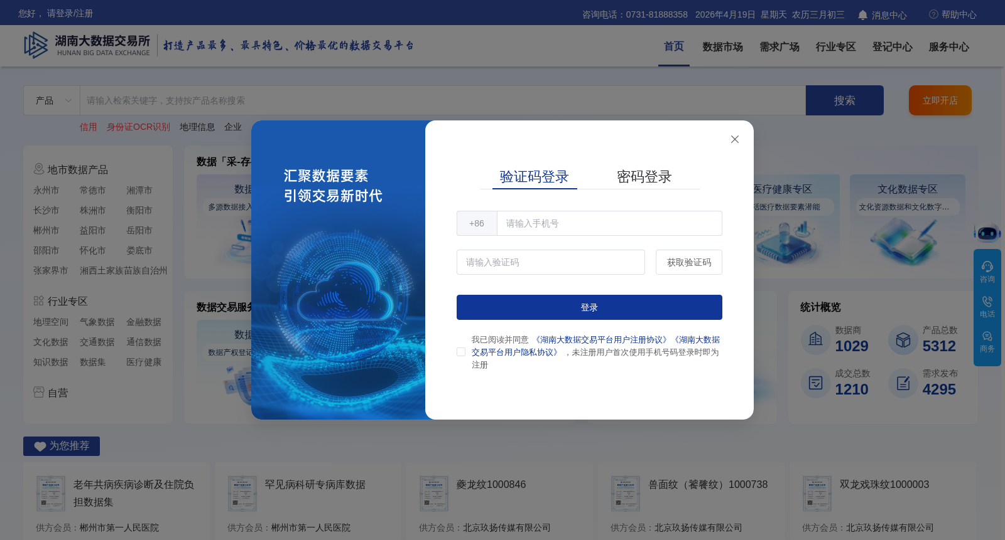The image size is (1005, 540).
Task: Switch to 密码登录 tab
Action: [644, 177]
